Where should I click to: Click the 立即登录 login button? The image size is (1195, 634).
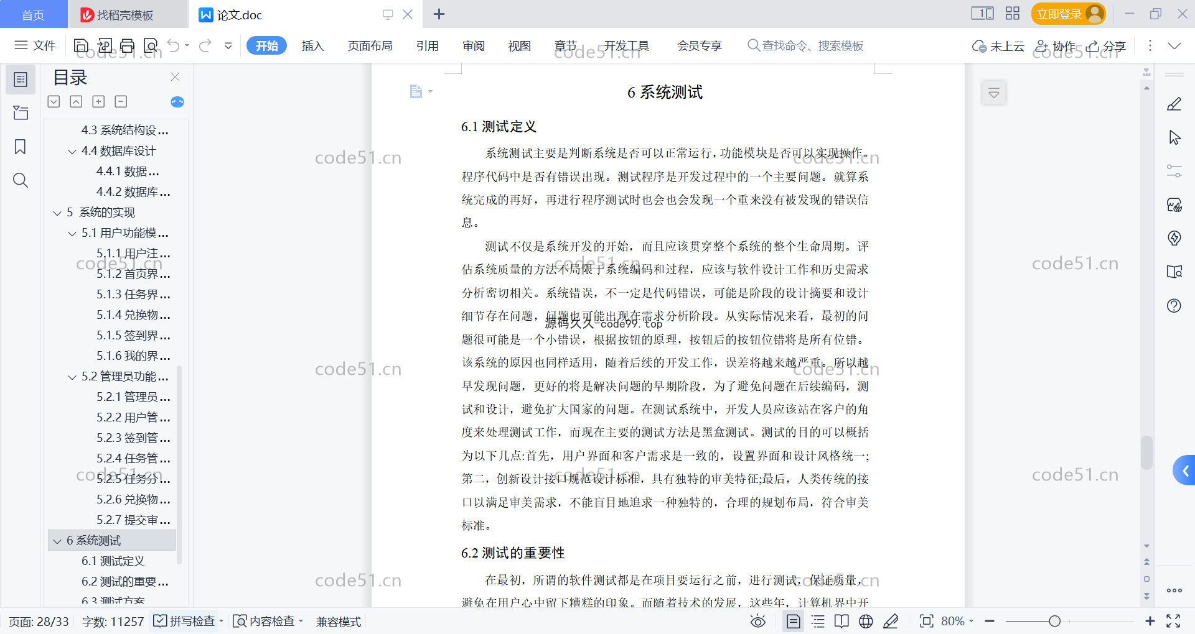[1068, 14]
